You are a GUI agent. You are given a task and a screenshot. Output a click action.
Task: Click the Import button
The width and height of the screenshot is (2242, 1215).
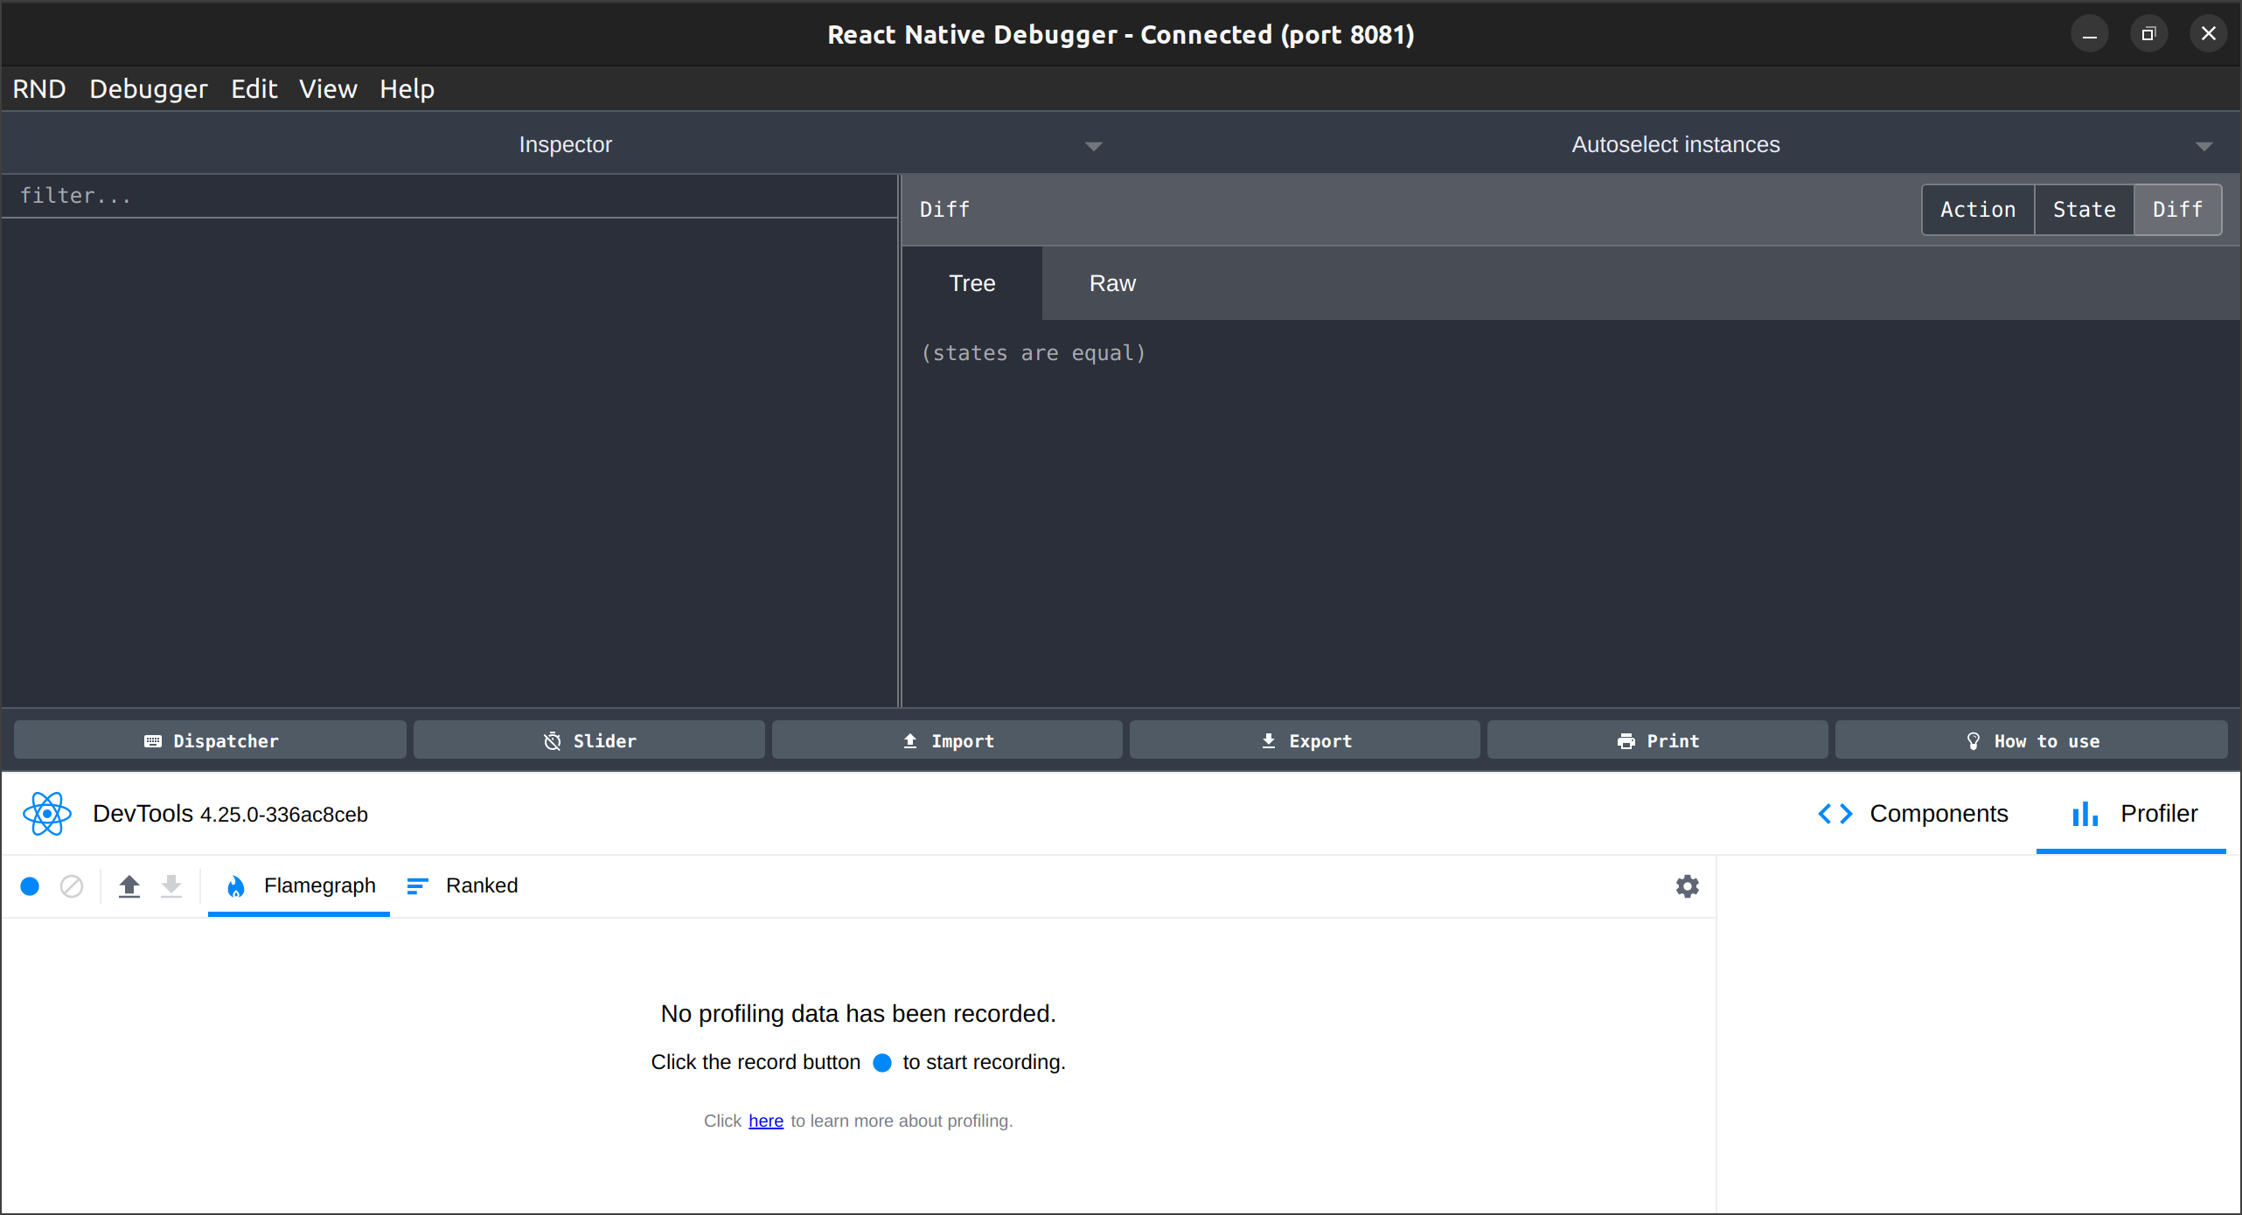pyautogui.click(x=946, y=739)
